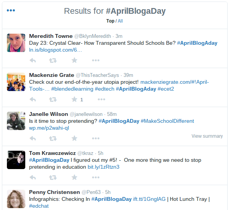Switch to All results tab
This screenshot has width=228, height=210.
[120, 21]
